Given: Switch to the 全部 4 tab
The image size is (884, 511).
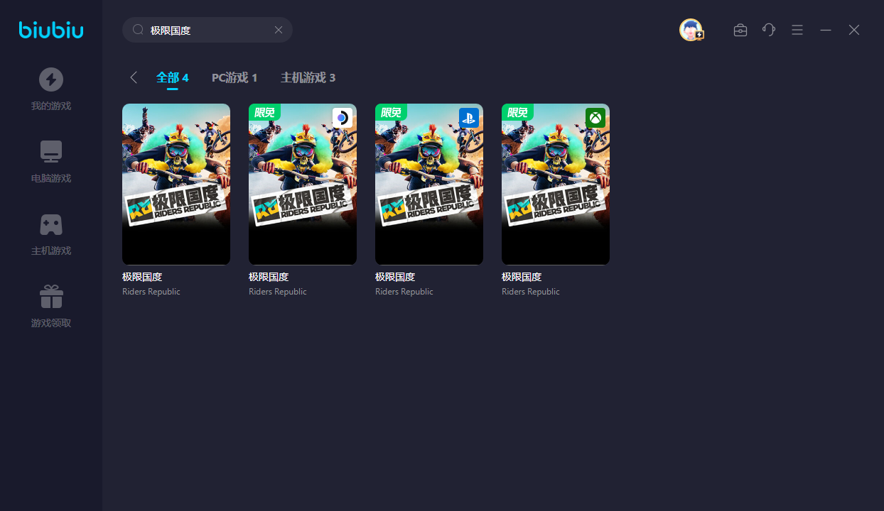Looking at the screenshot, I should (x=172, y=77).
